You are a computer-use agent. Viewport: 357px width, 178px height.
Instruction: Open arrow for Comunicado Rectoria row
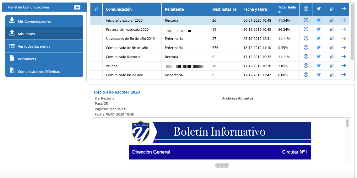pyautogui.click(x=344, y=57)
